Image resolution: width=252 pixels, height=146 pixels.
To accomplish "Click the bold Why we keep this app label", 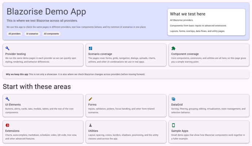I will (x=17, y=74).
